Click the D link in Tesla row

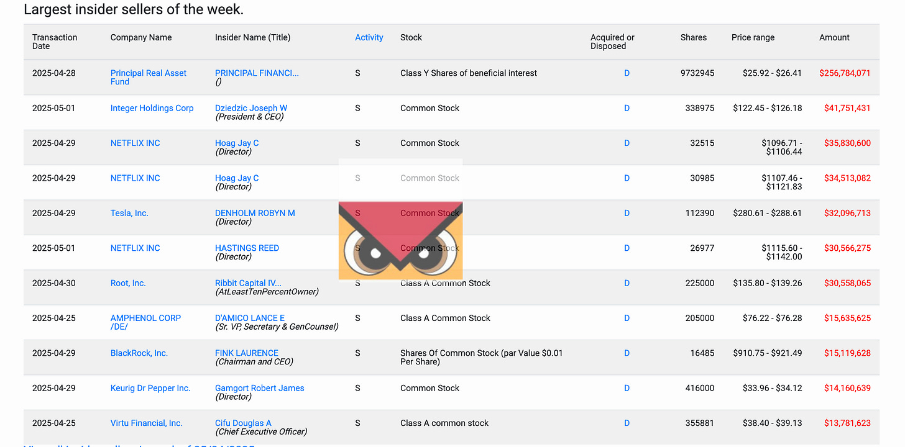[627, 213]
